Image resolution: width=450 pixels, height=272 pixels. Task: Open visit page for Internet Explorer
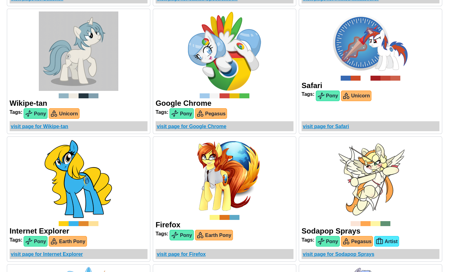tap(47, 254)
